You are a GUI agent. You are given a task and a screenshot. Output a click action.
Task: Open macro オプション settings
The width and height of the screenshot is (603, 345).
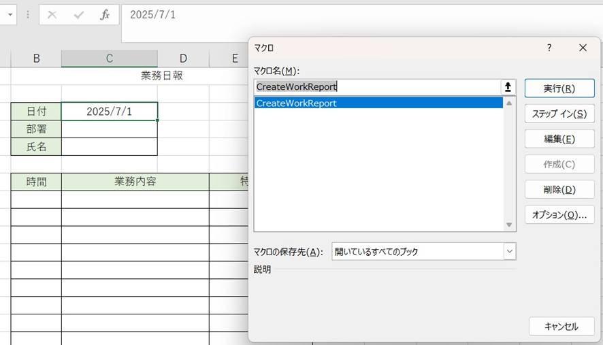point(559,214)
